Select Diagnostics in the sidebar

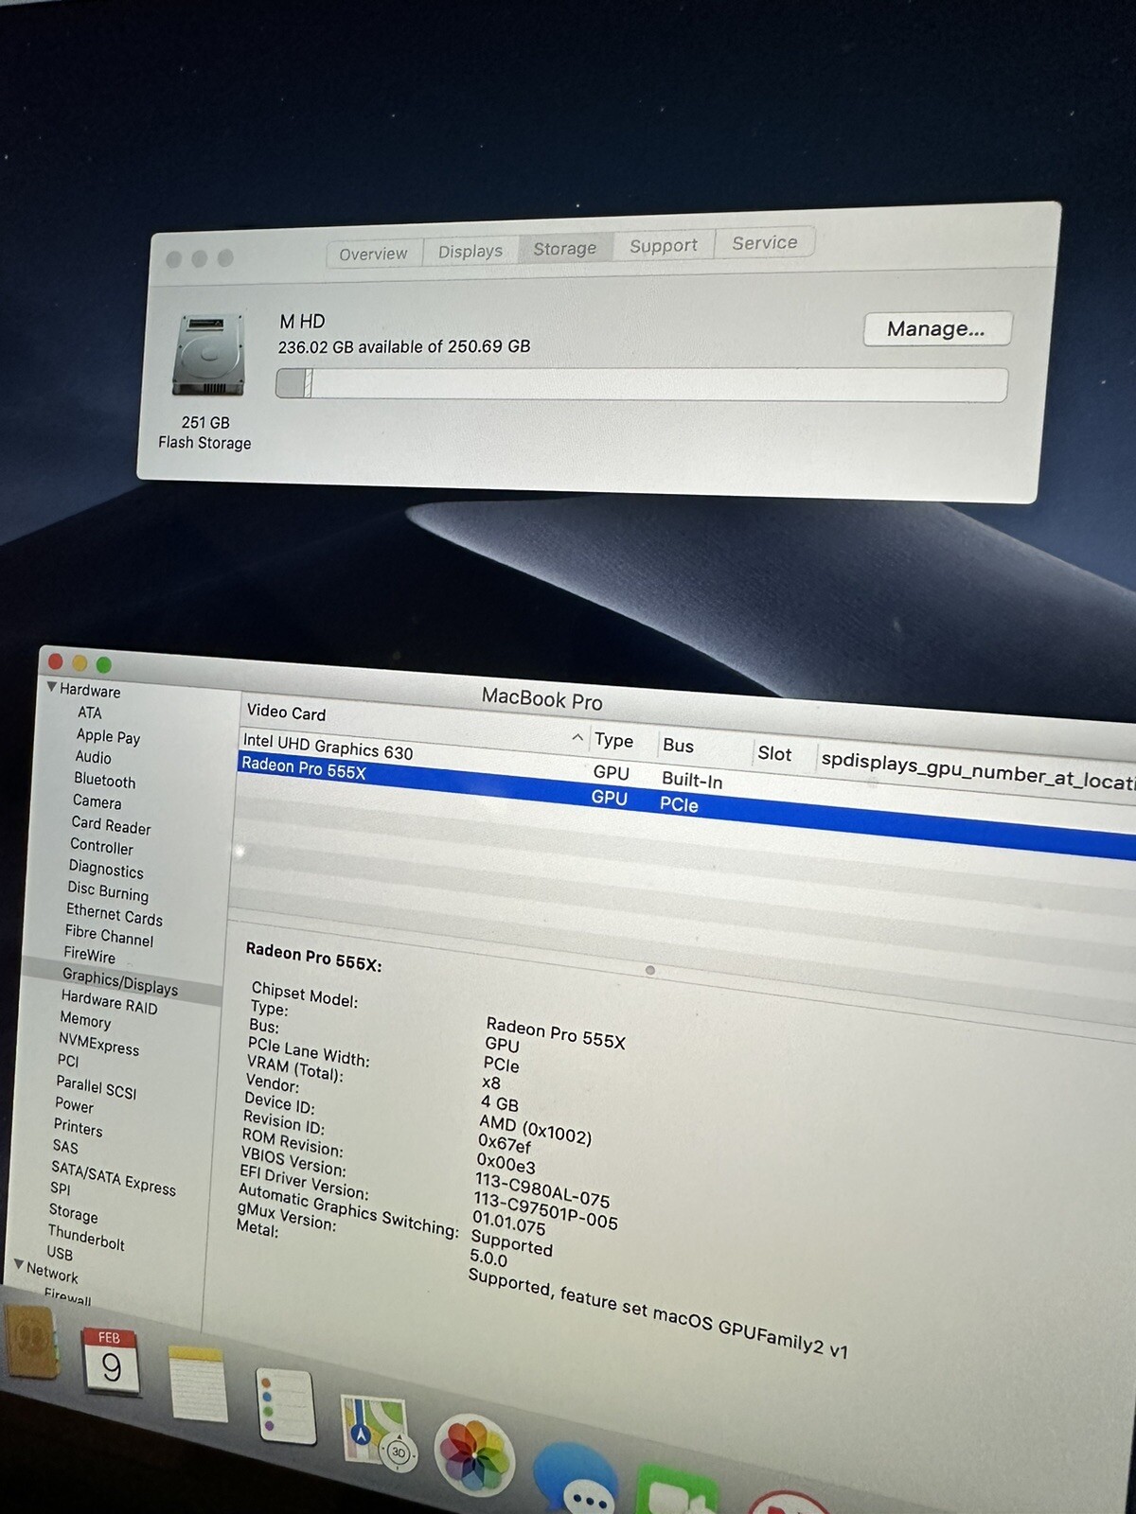[x=106, y=869]
